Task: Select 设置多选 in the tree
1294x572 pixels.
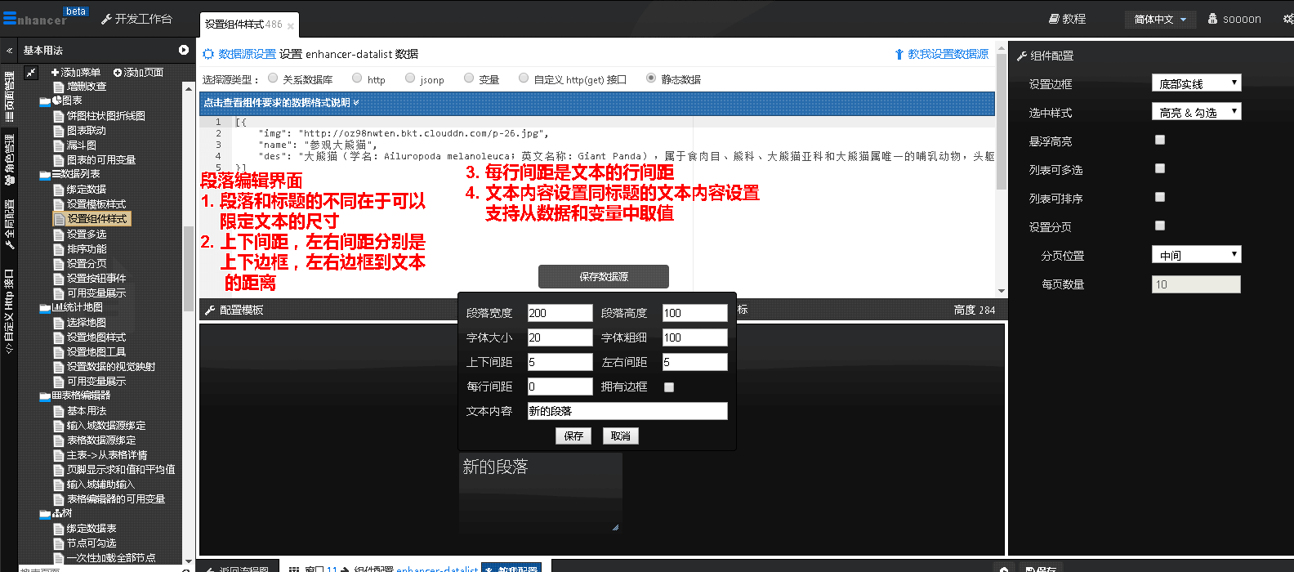Action: click(87, 235)
